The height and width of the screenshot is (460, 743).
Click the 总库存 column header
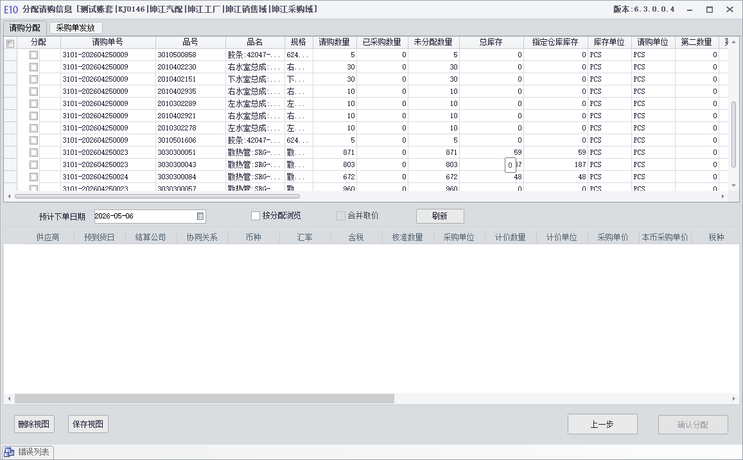click(491, 42)
